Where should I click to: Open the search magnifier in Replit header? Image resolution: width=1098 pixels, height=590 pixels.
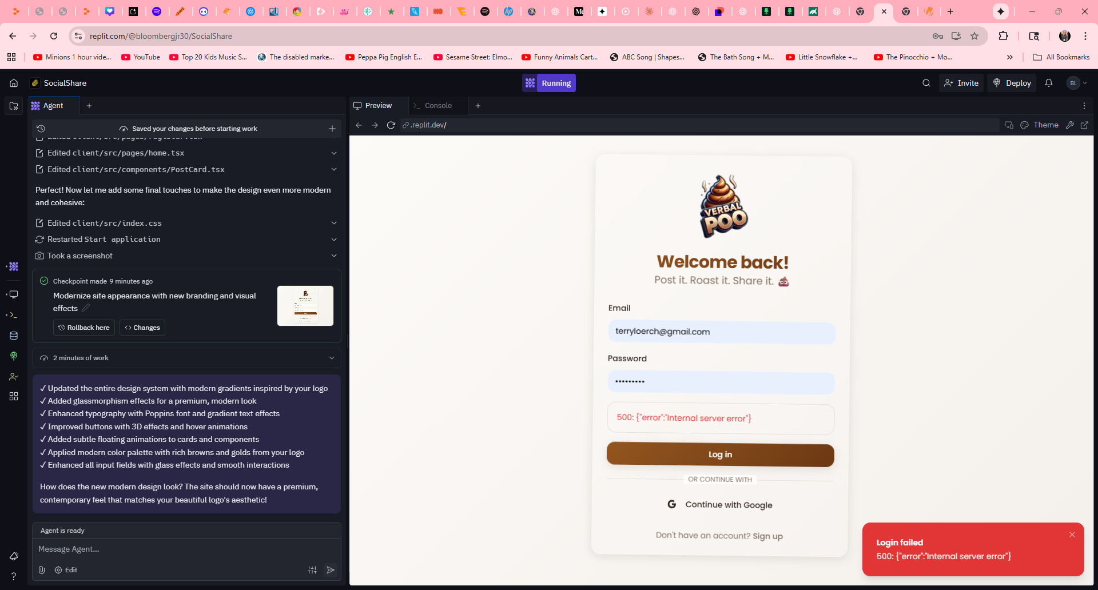(926, 83)
